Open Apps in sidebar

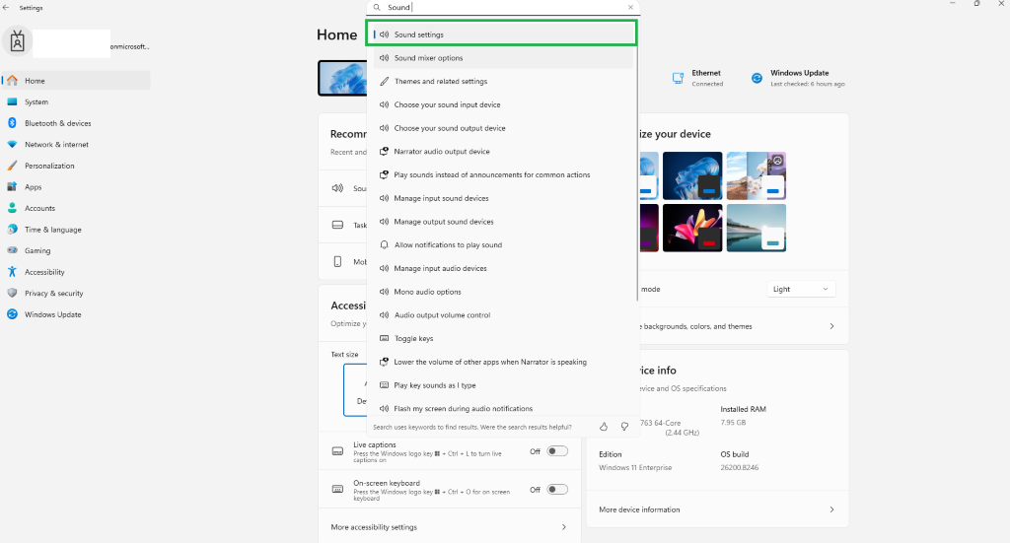(76, 186)
